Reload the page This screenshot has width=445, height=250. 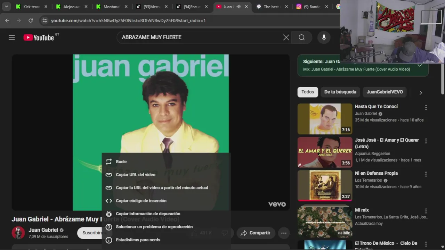click(x=31, y=20)
